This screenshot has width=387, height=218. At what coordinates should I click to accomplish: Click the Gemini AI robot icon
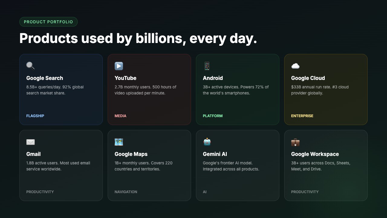click(207, 142)
